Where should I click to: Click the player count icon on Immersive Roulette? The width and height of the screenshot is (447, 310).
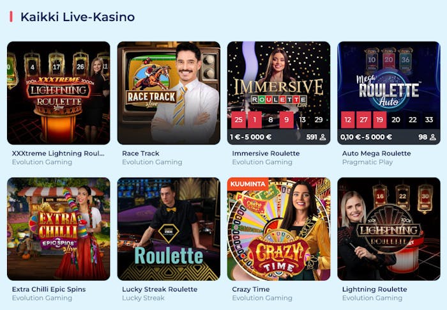[x=322, y=137]
